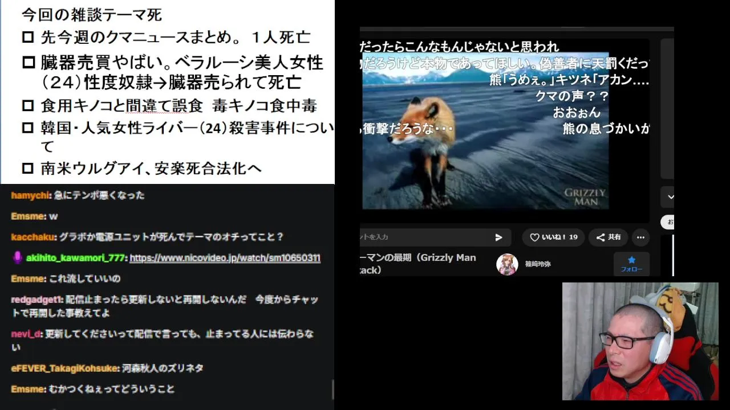Click the green microphone badge beside akihito_kawamori_777

17,258
